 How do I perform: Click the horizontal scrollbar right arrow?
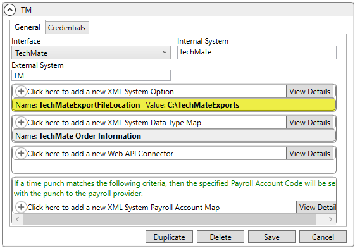[x=330, y=219]
